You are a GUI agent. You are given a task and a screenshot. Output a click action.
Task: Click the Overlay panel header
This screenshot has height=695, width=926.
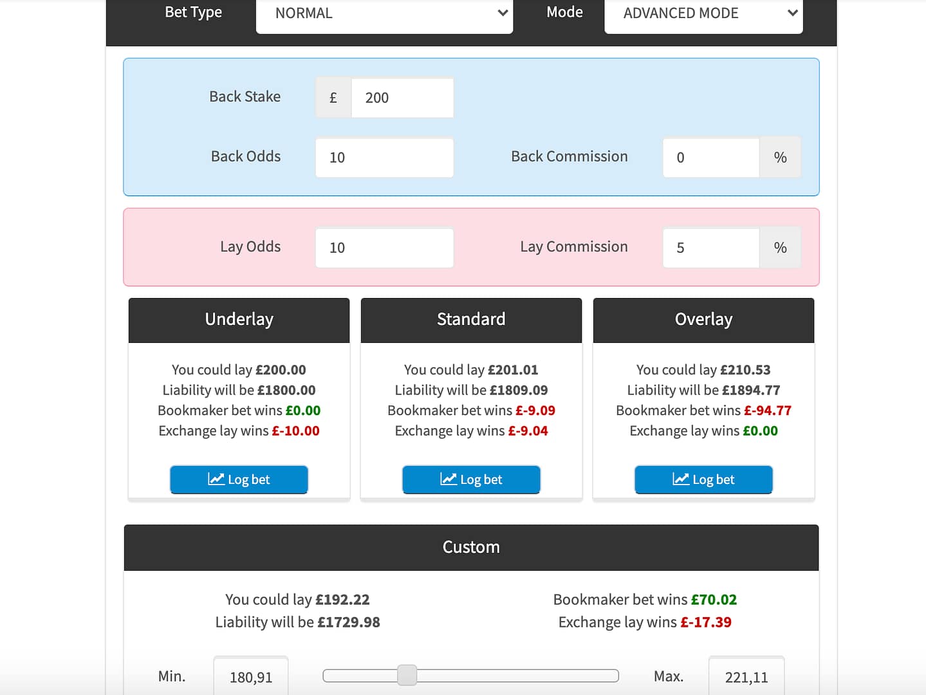pyautogui.click(x=703, y=320)
